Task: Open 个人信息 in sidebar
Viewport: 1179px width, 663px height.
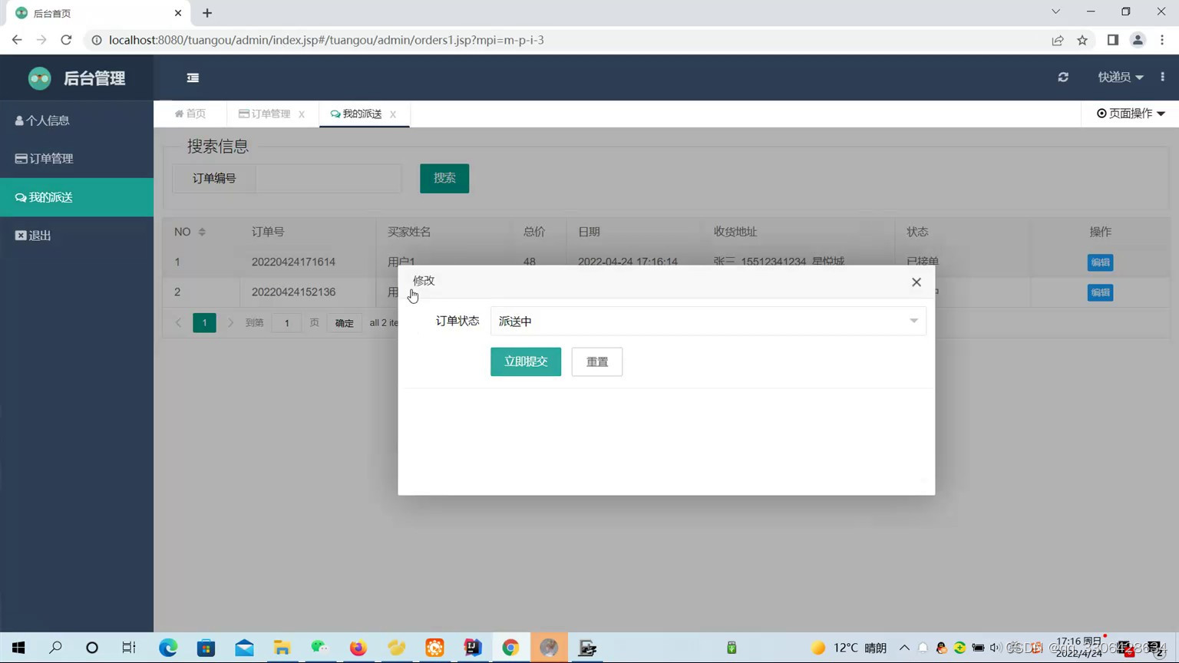Action: pos(77,120)
